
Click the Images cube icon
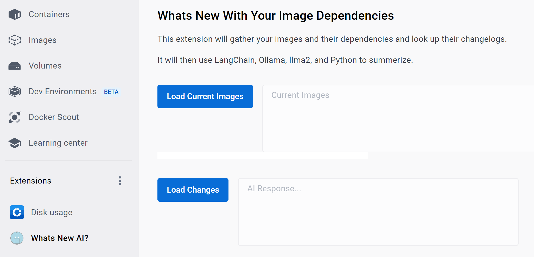[15, 40]
